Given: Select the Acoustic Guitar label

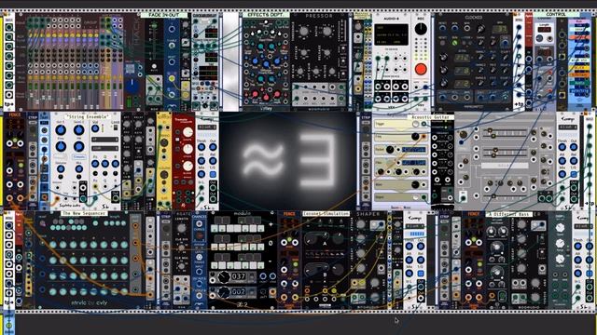Looking at the screenshot, I should click(431, 117).
